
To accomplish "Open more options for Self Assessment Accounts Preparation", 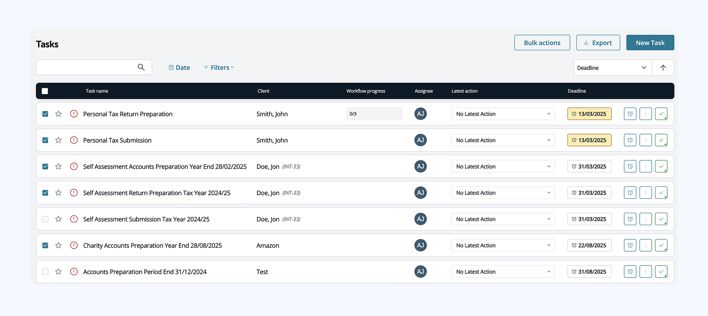I will [645, 167].
